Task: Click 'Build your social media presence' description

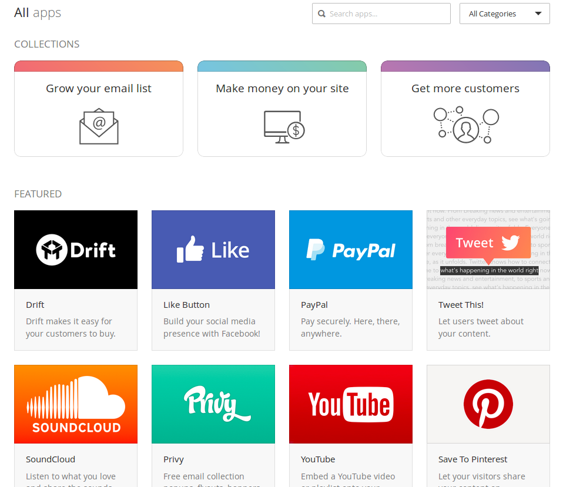Action: click(212, 327)
